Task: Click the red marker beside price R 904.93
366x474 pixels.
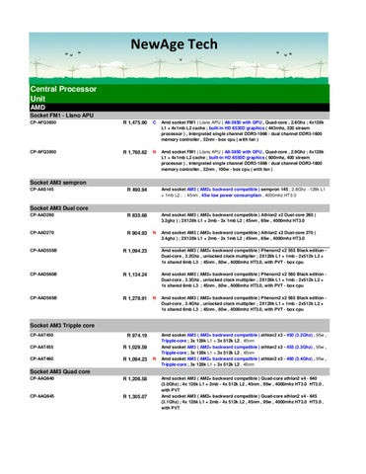Action: tap(154, 233)
